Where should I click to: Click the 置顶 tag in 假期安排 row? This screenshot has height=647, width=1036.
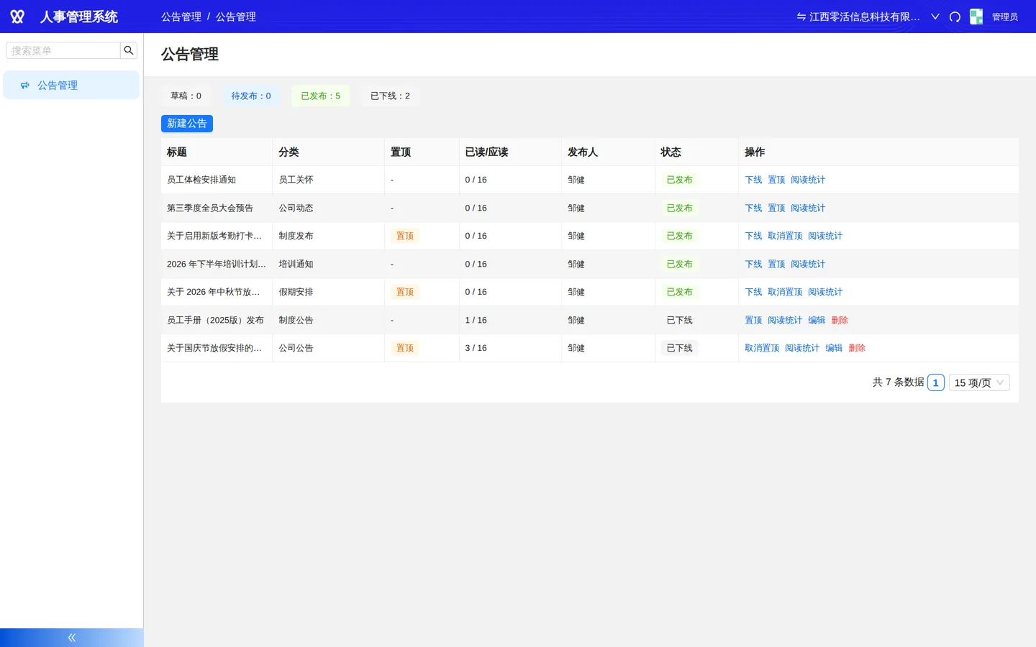405,292
